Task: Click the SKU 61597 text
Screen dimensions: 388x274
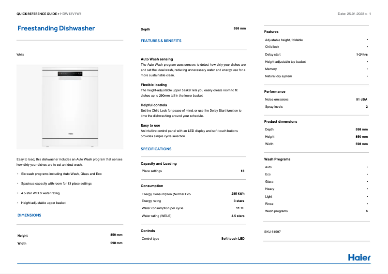Action: pos(272,232)
